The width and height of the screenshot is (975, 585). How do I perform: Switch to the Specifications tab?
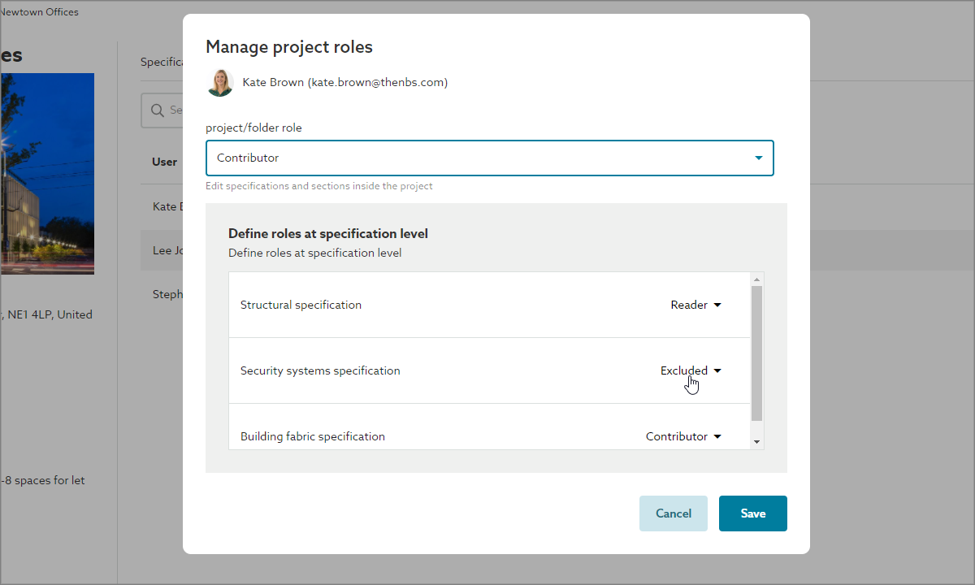click(x=161, y=62)
